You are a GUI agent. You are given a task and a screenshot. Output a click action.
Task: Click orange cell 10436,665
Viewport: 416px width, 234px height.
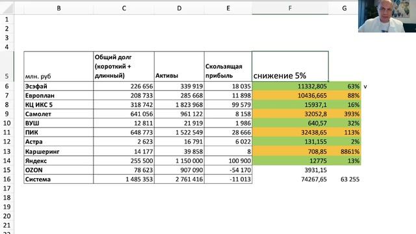pyautogui.click(x=291, y=96)
